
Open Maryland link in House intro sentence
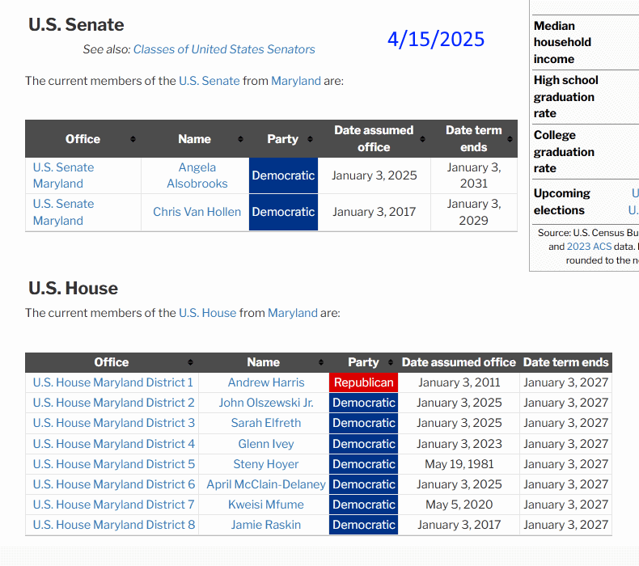293,313
